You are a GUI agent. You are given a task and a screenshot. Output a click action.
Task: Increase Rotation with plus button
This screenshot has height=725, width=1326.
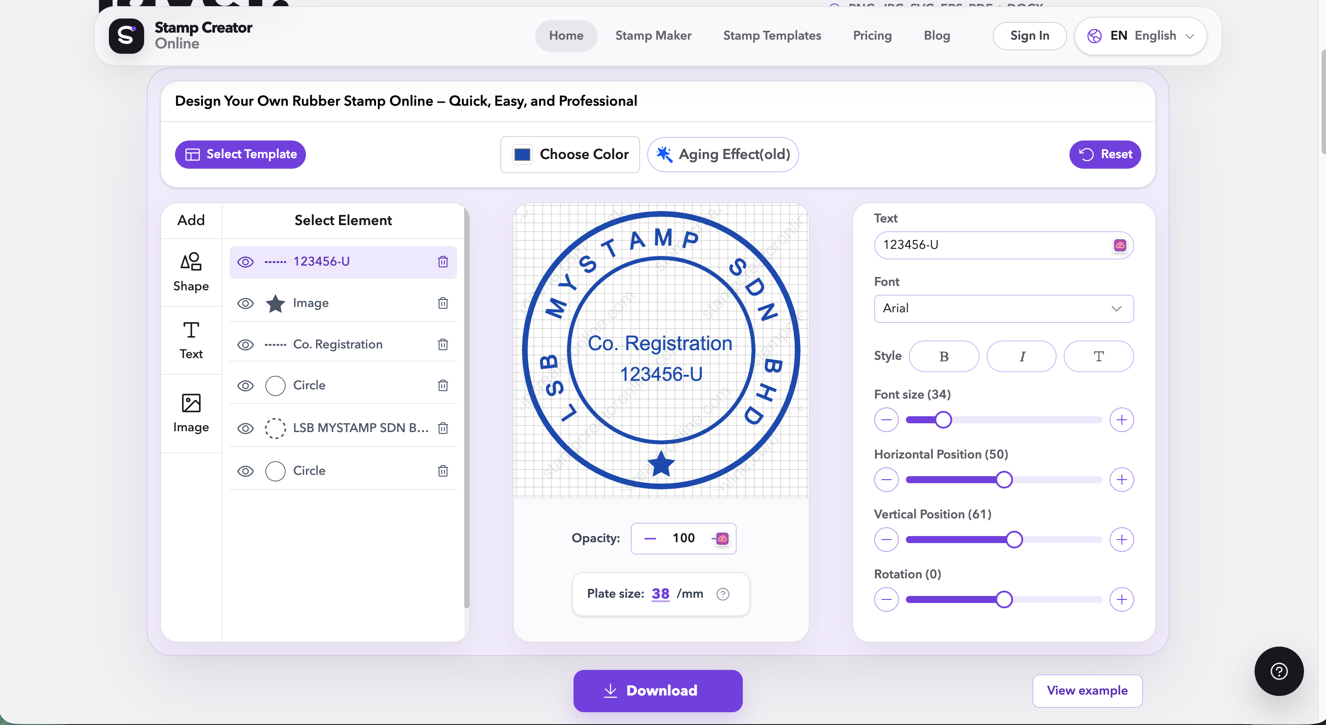tap(1121, 599)
